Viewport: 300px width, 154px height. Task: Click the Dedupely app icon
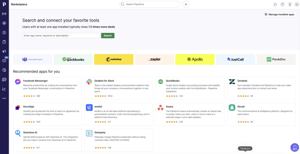(89, 133)
